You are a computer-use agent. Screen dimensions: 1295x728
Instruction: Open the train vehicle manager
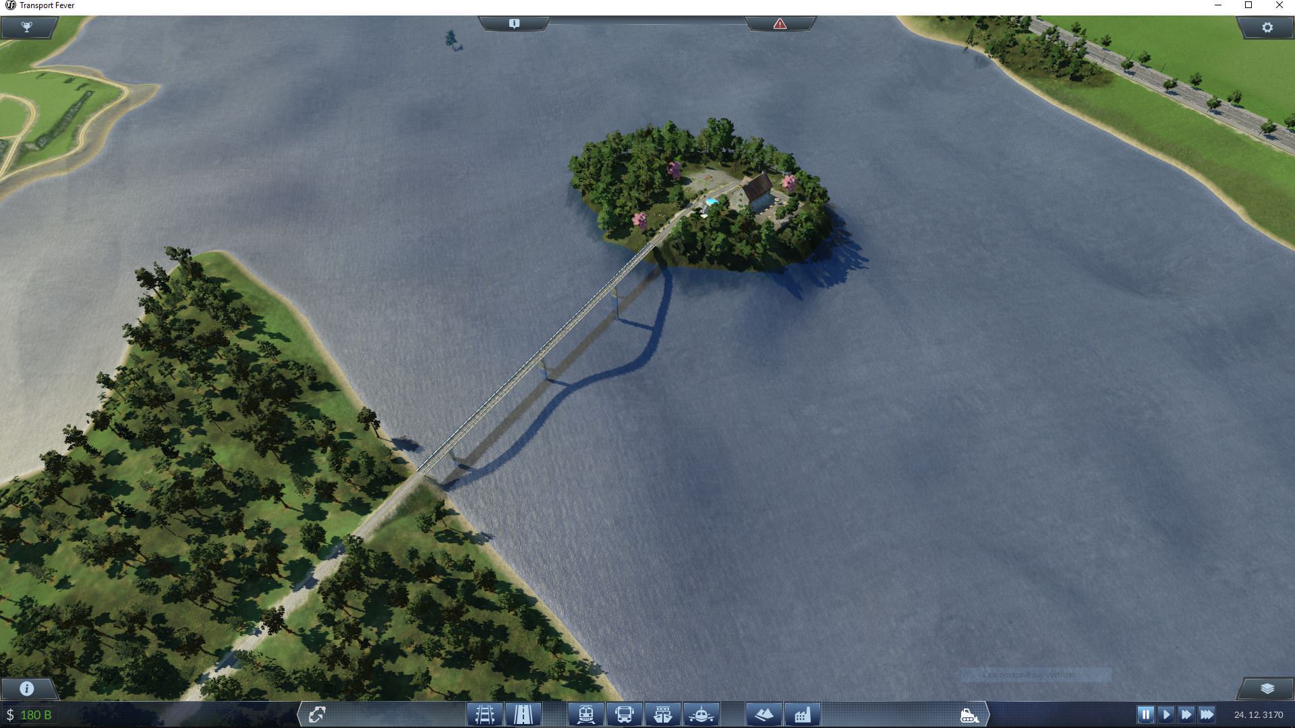[x=585, y=714]
